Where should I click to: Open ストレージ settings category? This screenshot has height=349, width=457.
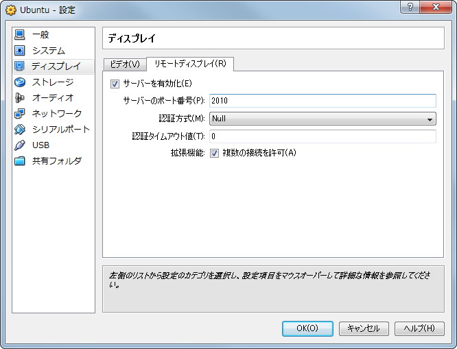[53, 82]
